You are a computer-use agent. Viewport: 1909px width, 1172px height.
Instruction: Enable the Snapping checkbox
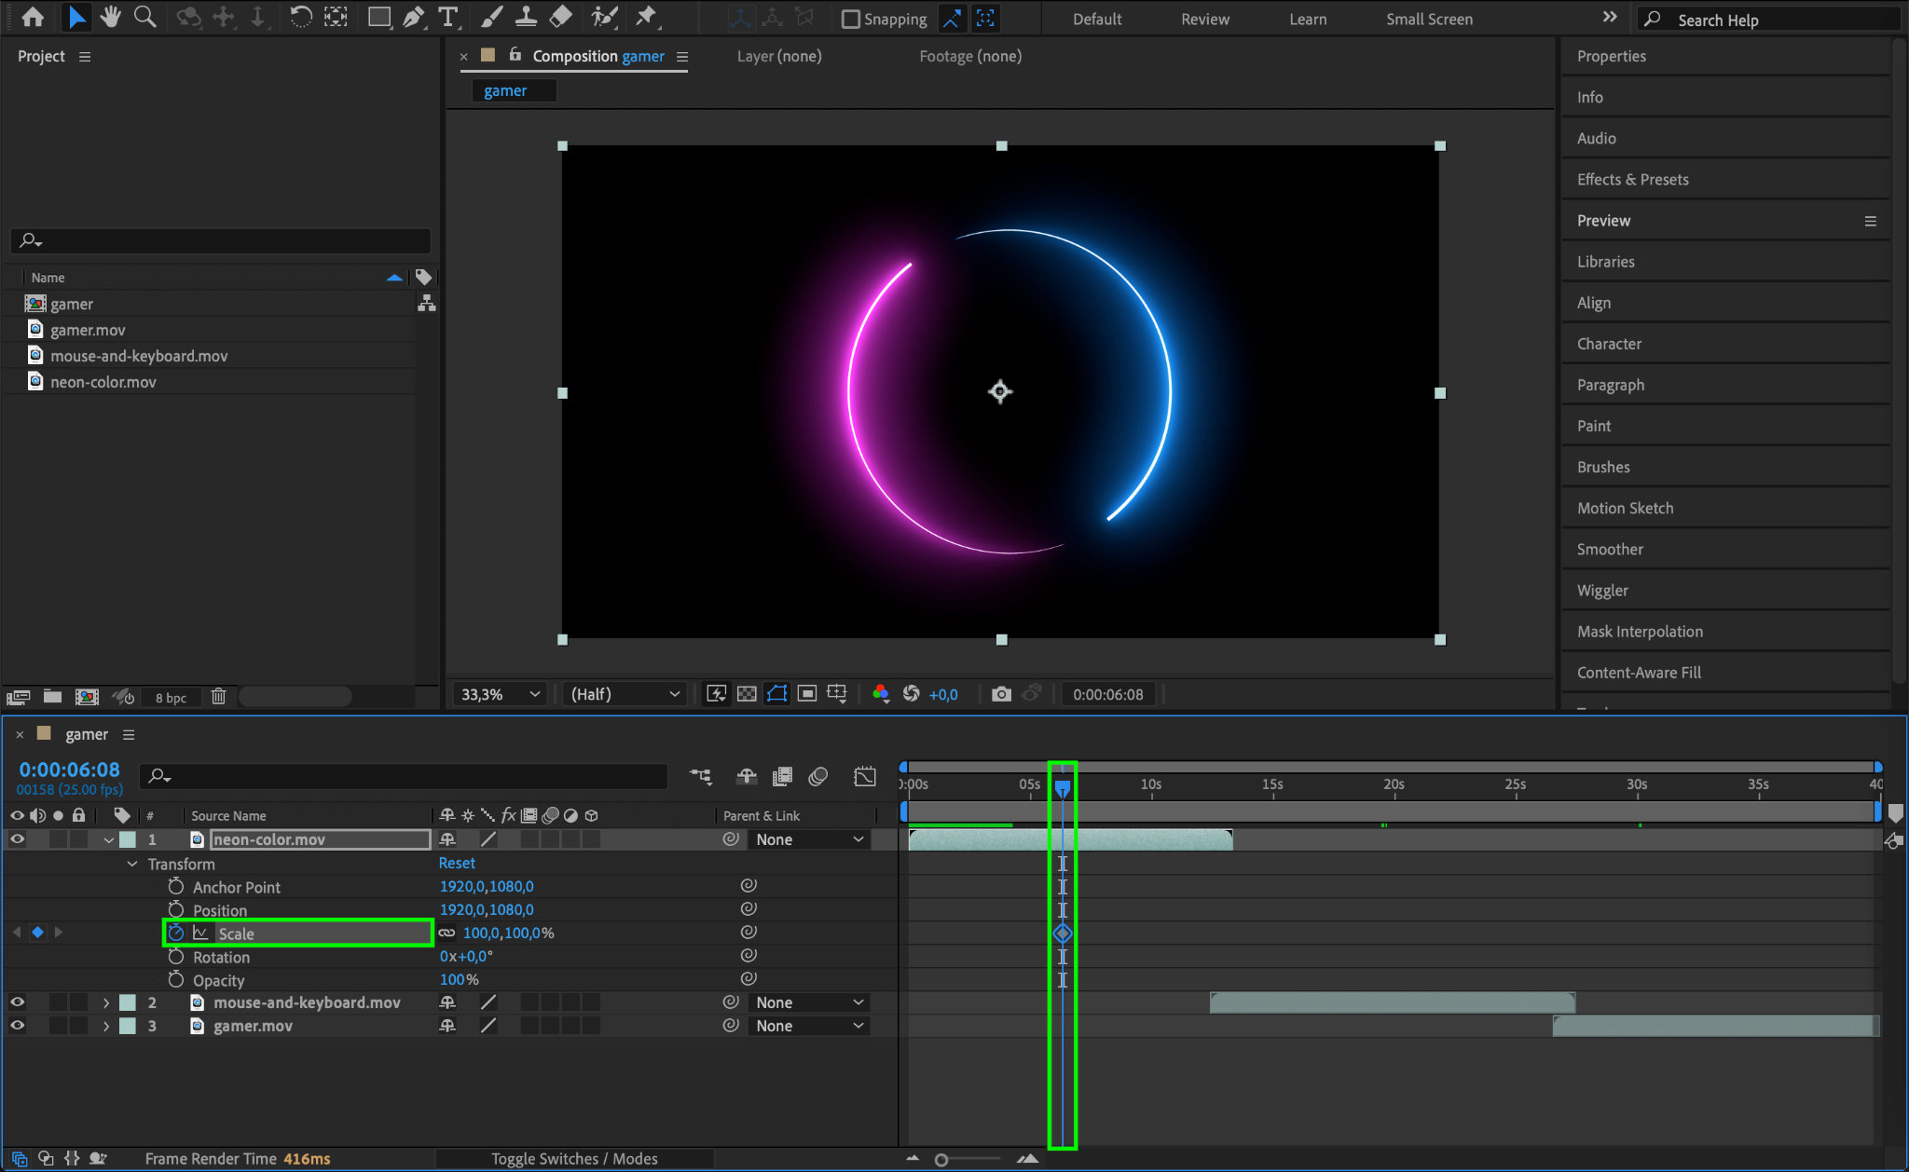[850, 19]
